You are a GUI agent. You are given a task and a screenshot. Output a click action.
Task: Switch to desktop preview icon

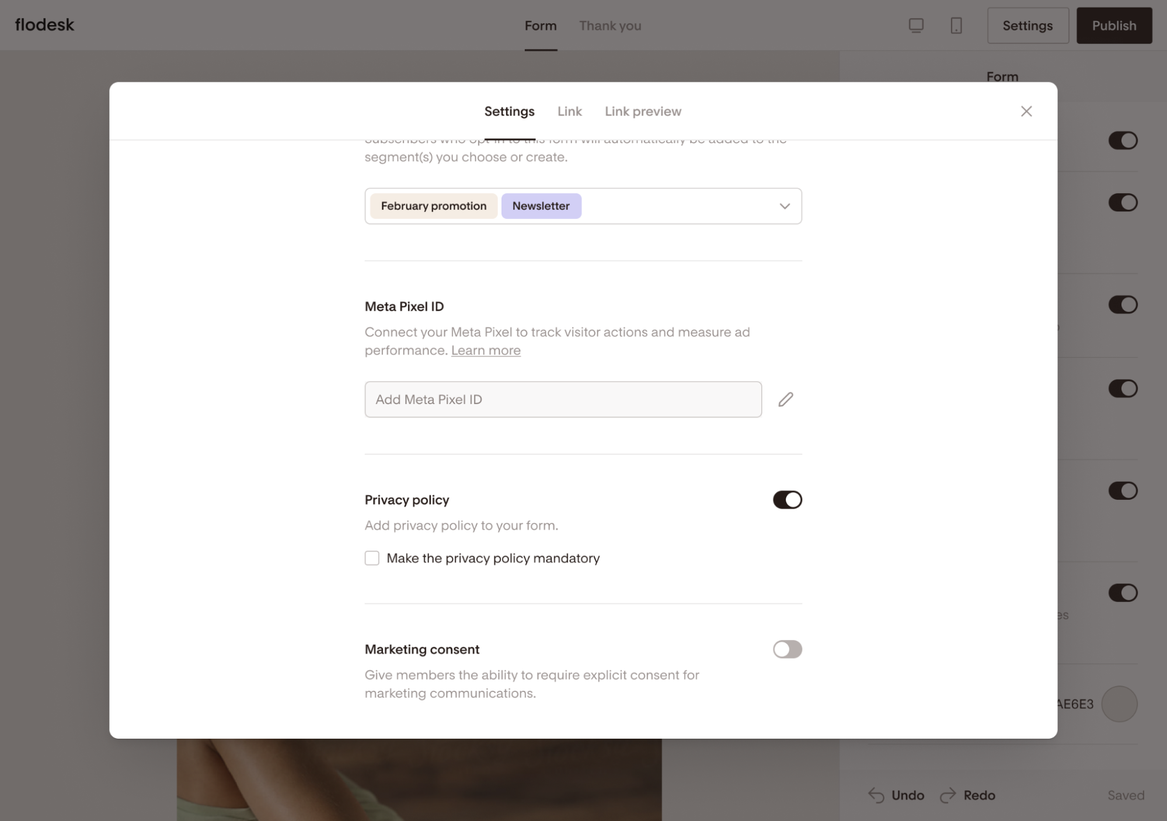[915, 26]
